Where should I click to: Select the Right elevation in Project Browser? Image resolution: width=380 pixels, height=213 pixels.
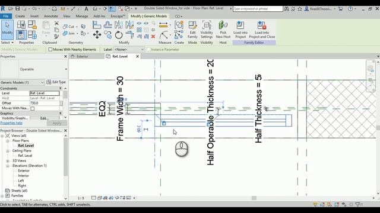click(22, 186)
